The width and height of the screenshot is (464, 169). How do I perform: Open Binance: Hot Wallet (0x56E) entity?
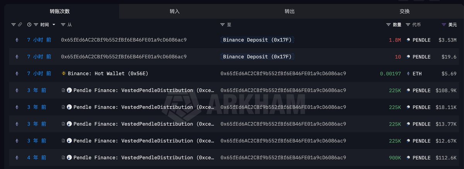[x=107, y=73]
